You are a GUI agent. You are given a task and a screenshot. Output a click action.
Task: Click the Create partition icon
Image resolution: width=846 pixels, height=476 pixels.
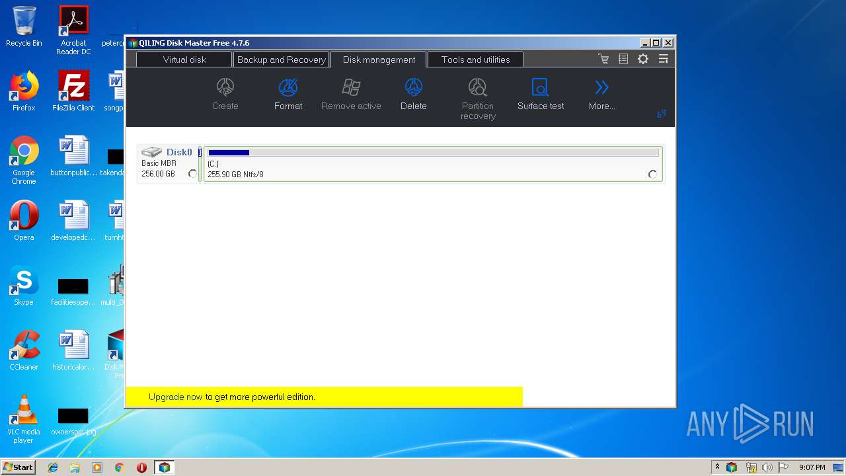point(225,87)
